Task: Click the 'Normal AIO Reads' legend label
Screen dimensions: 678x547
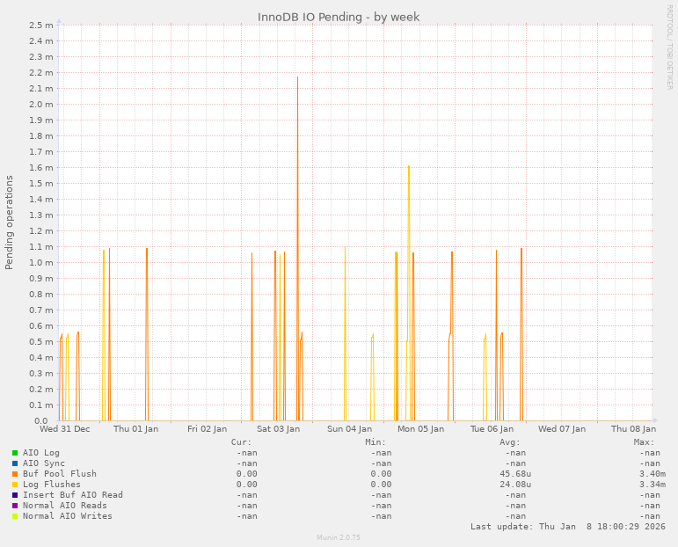Action: click(x=65, y=506)
